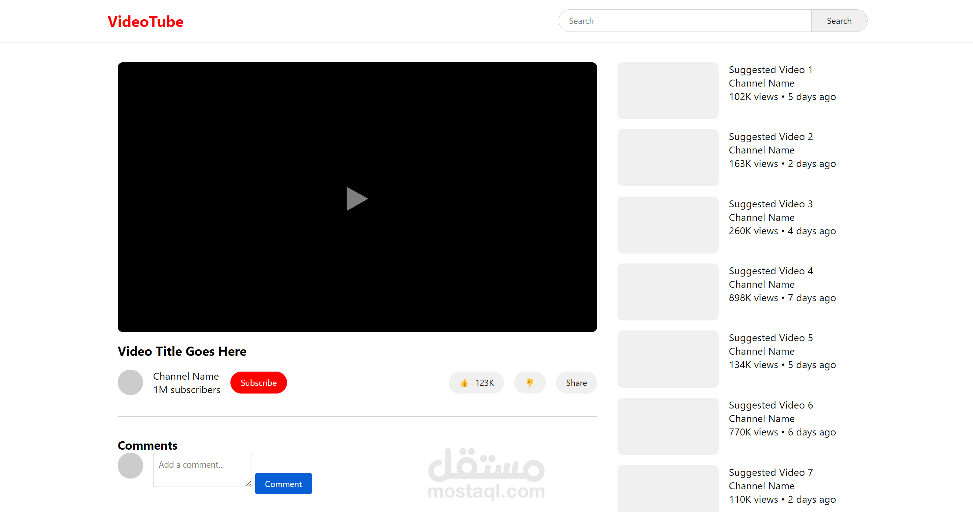Click the Suggested Video 3 title
The height and width of the screenshot is (512, 973).
(x=771, y=204)
